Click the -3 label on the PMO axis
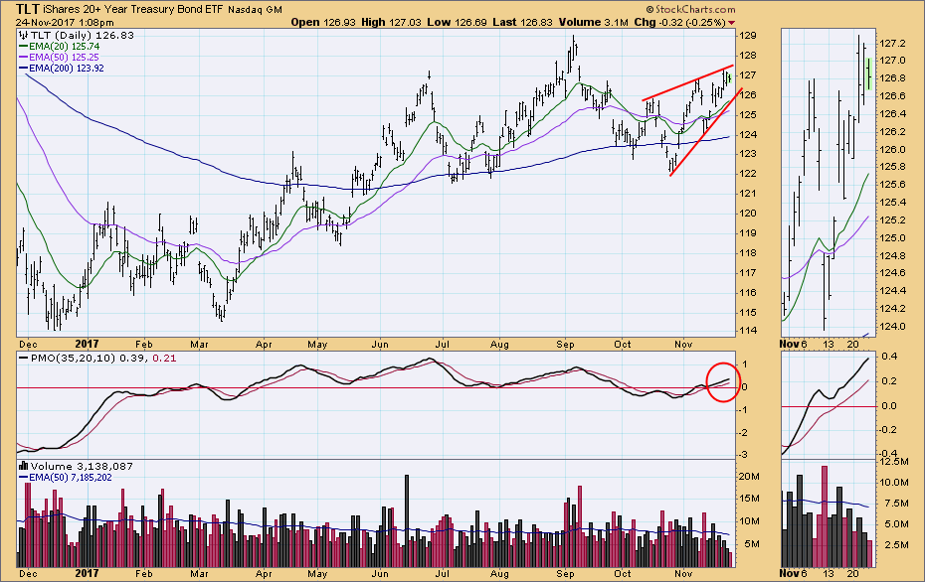Viewport: 925px width, 582px height. [x=745, y=455]
